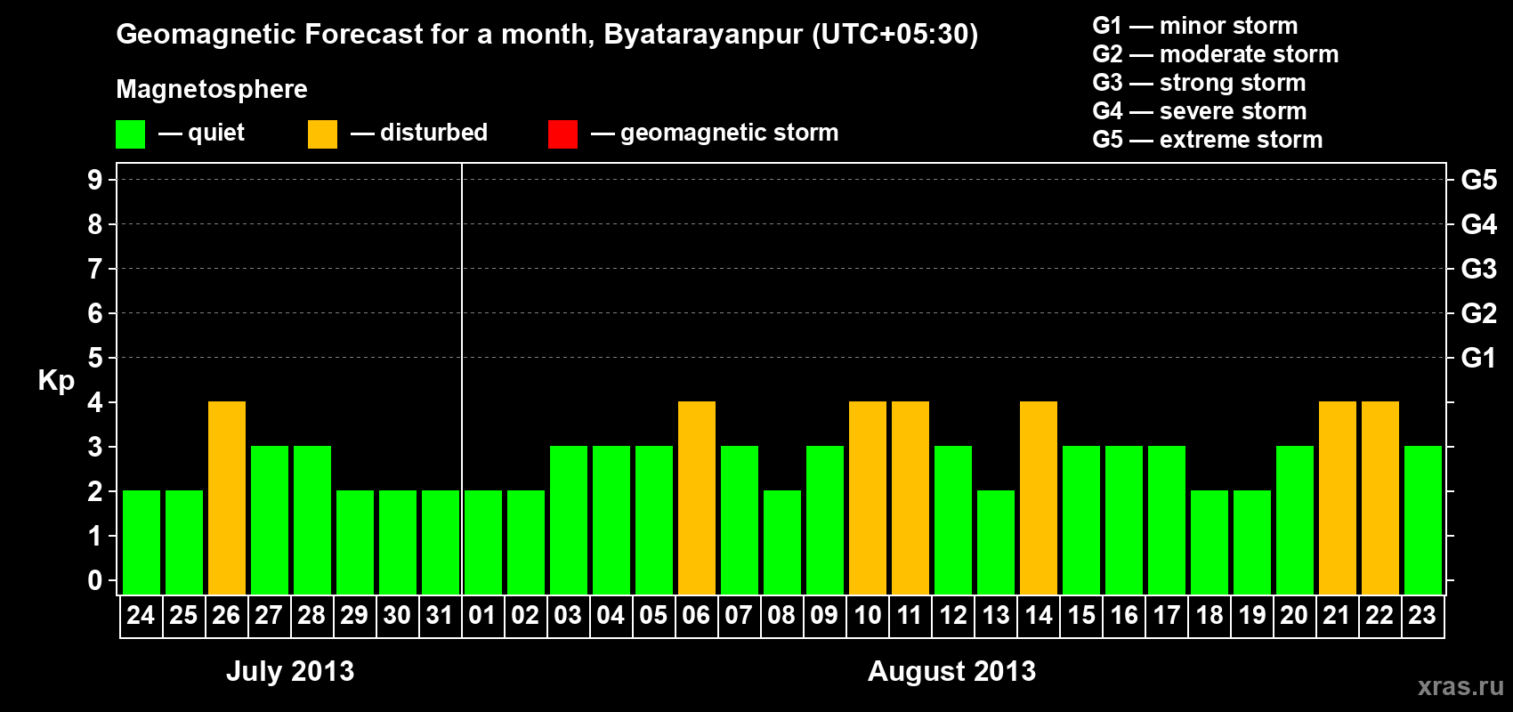This screenshot has width=1513, height=712.
Task: Click the G5 — extreme storm legend text
Action: (1208, 140)
